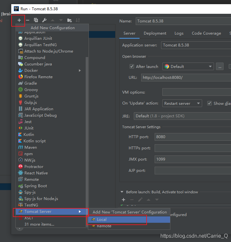
Task: Click the Move Up arrow in configurations toolbar
Action: point(53,20)
